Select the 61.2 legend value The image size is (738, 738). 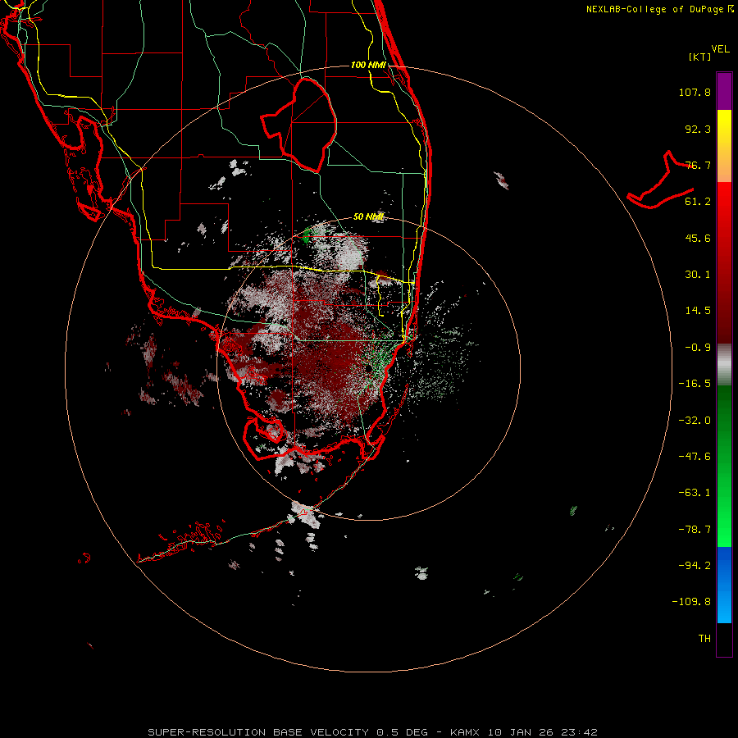(x=698, y=202)
